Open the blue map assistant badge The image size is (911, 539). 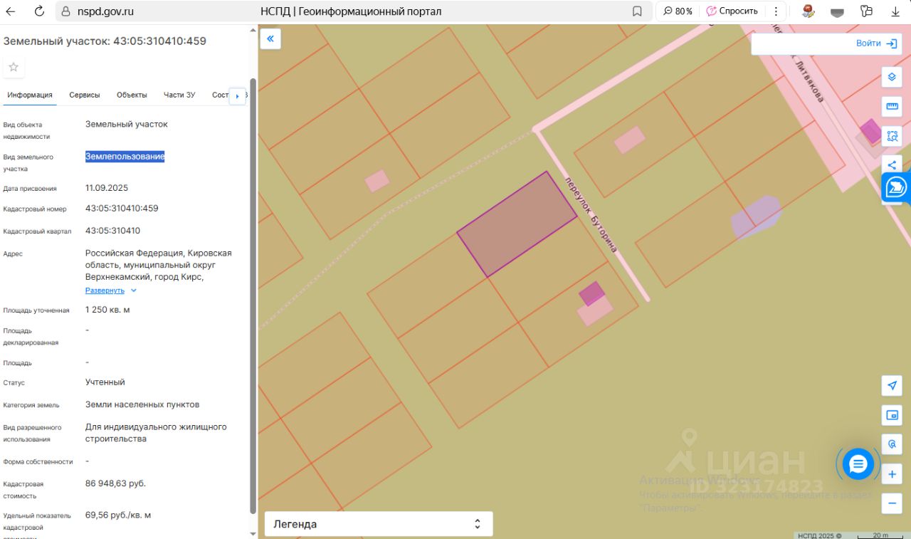coord(896,187)
